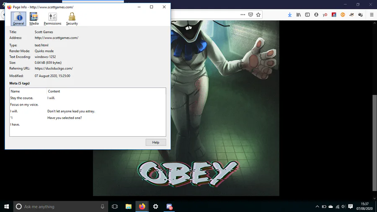Click the red download extension icon
The width and height of the screenshot is (377, 212).
334,15
